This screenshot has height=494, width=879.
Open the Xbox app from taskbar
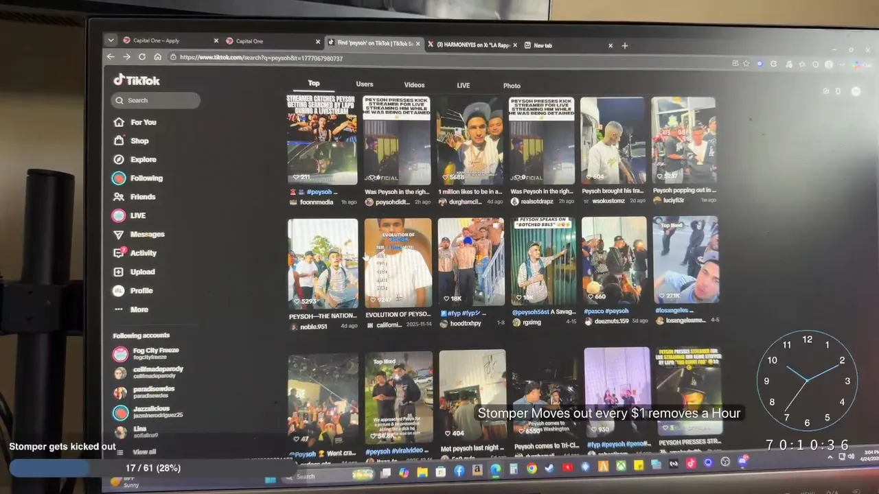pyautogui.click(x=621, y=466)
